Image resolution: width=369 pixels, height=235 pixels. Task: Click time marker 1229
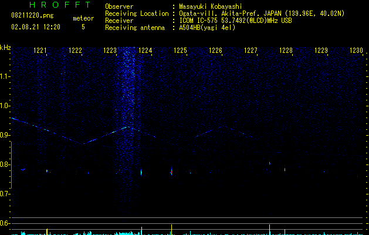(x=321, y=51)
